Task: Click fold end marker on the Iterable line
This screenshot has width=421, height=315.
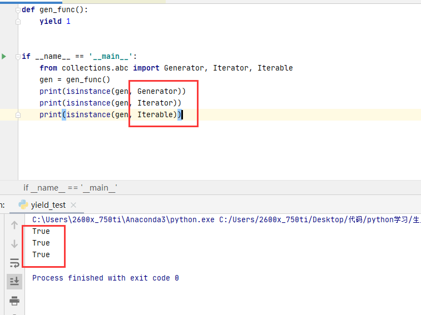Action: click(x=18, y=115)
